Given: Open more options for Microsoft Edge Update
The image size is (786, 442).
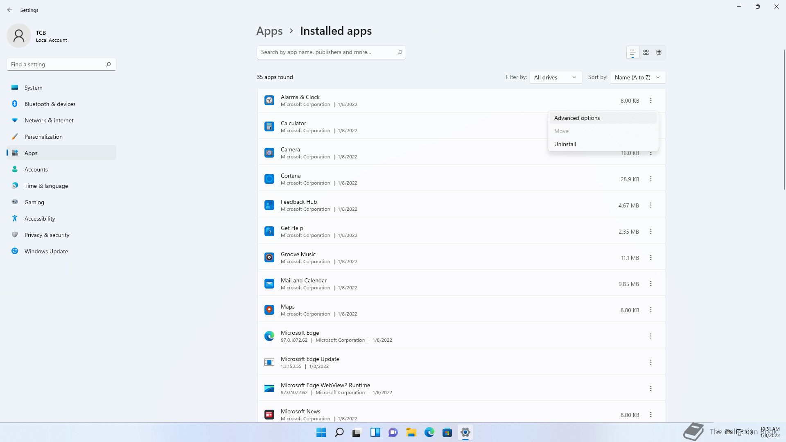Looking at the screenshot, I should pyautogui.click(x=651, y=362).
